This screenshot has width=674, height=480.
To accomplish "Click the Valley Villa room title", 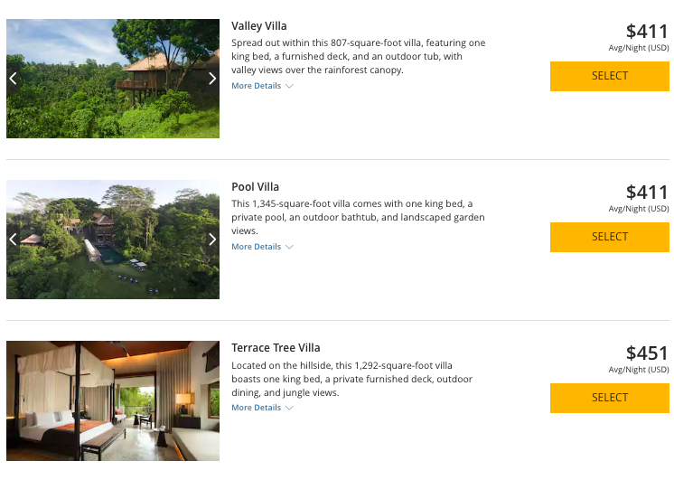I will pyautogui.click(x=259, y=26).
